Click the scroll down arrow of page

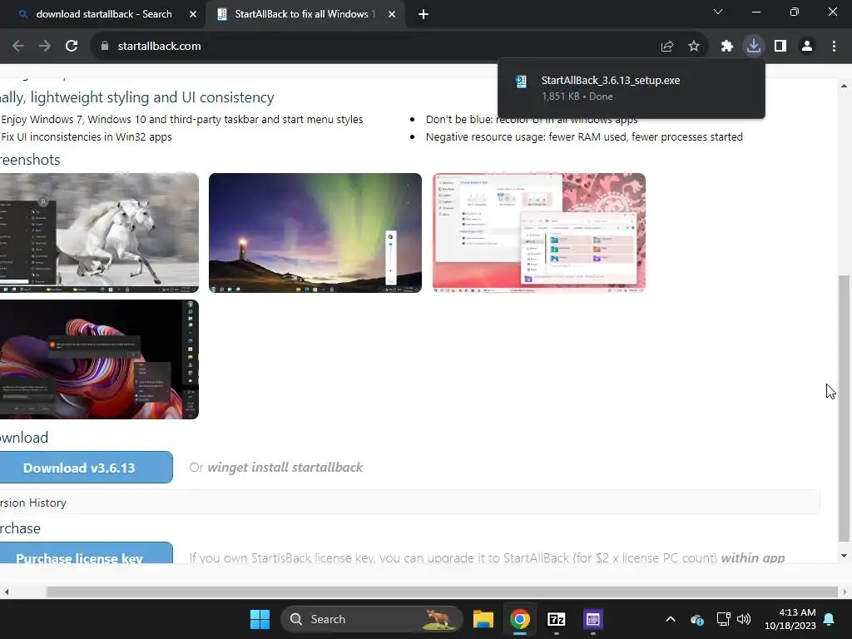coord(844,555)
